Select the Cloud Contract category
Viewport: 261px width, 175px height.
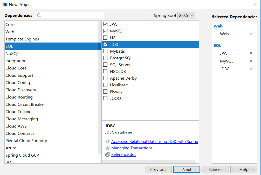click(x=51, y=134)
